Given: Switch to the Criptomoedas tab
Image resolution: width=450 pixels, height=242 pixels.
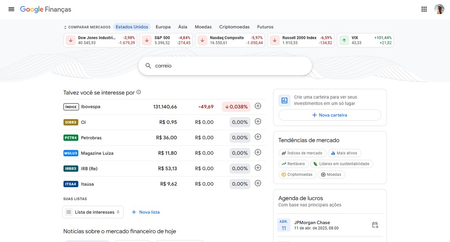Looking at the screenshot, I should coord(235,27).
